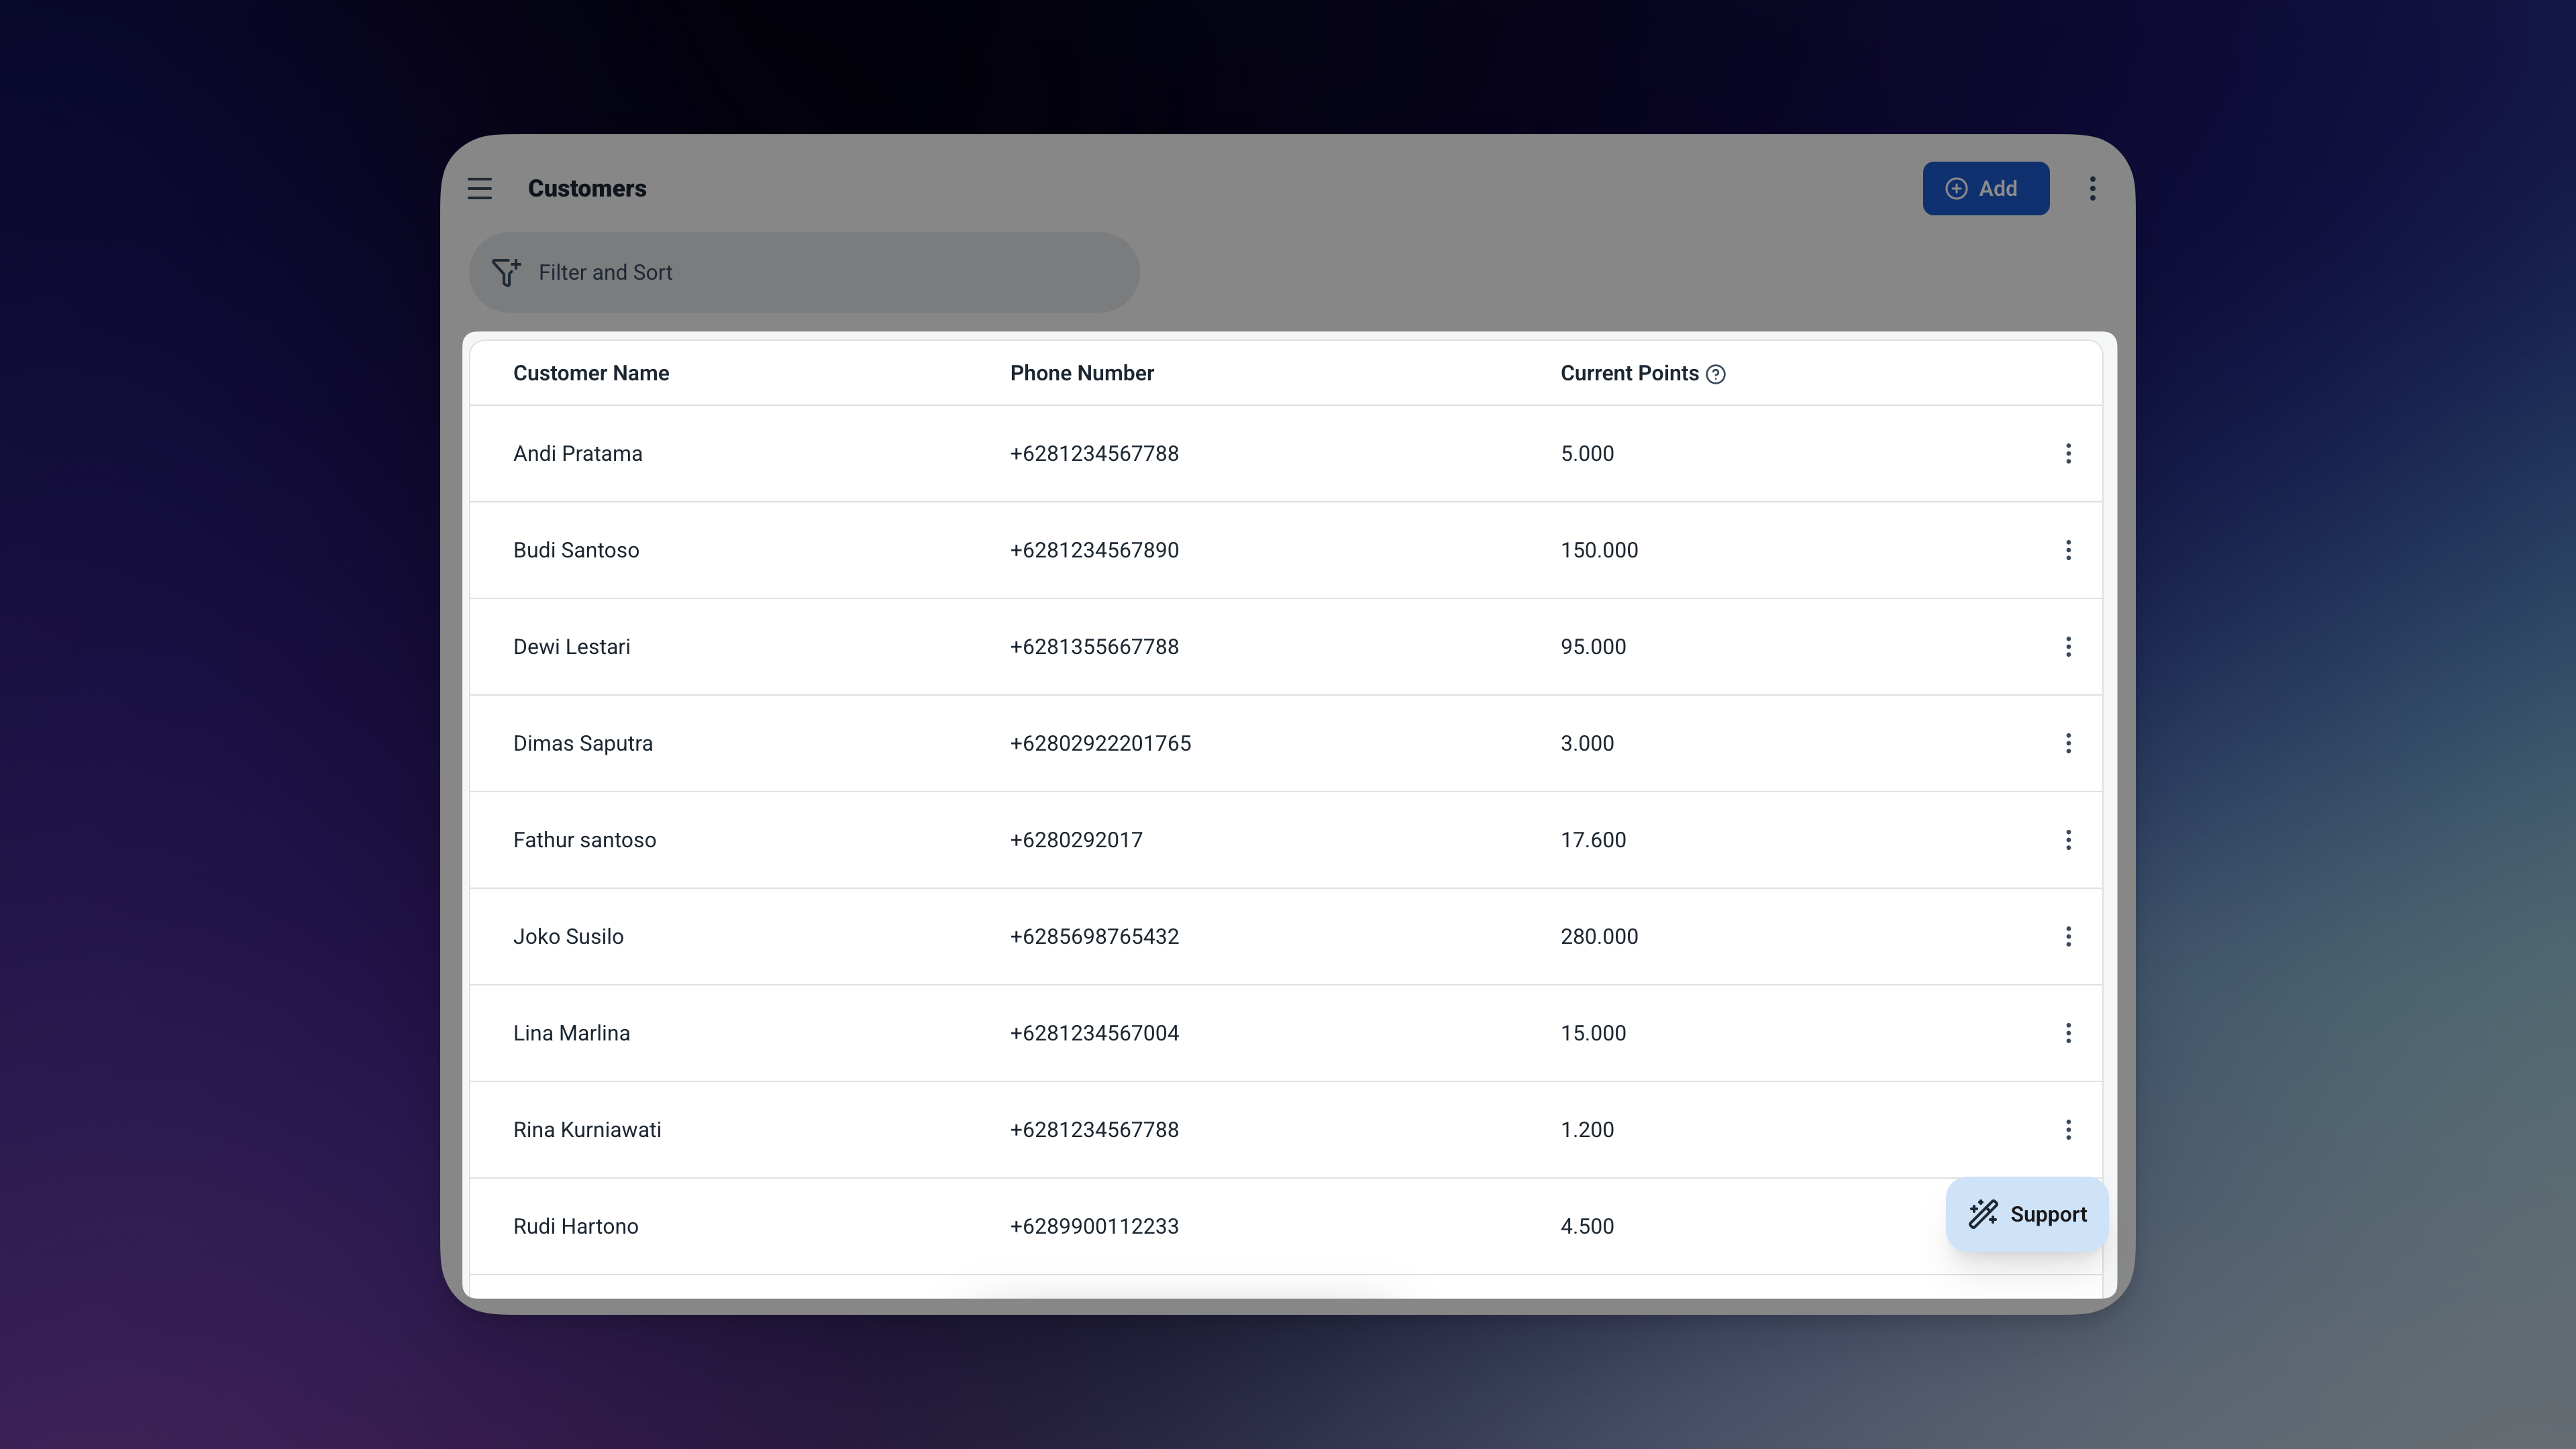Click the kebab menu for Fathur santoso
The image size is (2576, 1449).
[x=2069, y=840]
